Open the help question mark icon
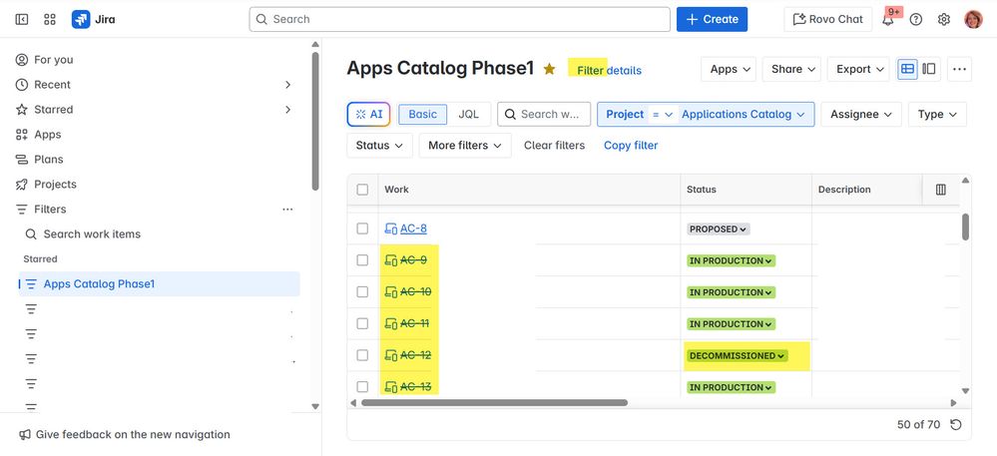997x456 pixels. (x=916, y=19)
